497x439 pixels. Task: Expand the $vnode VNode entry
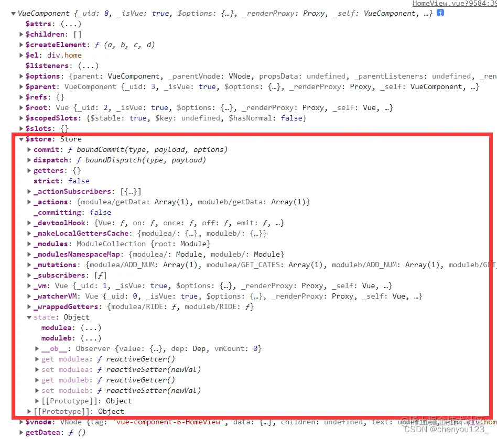(x=21, y=422)
